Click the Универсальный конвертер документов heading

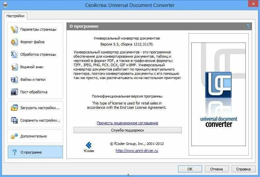coord(127,38)
